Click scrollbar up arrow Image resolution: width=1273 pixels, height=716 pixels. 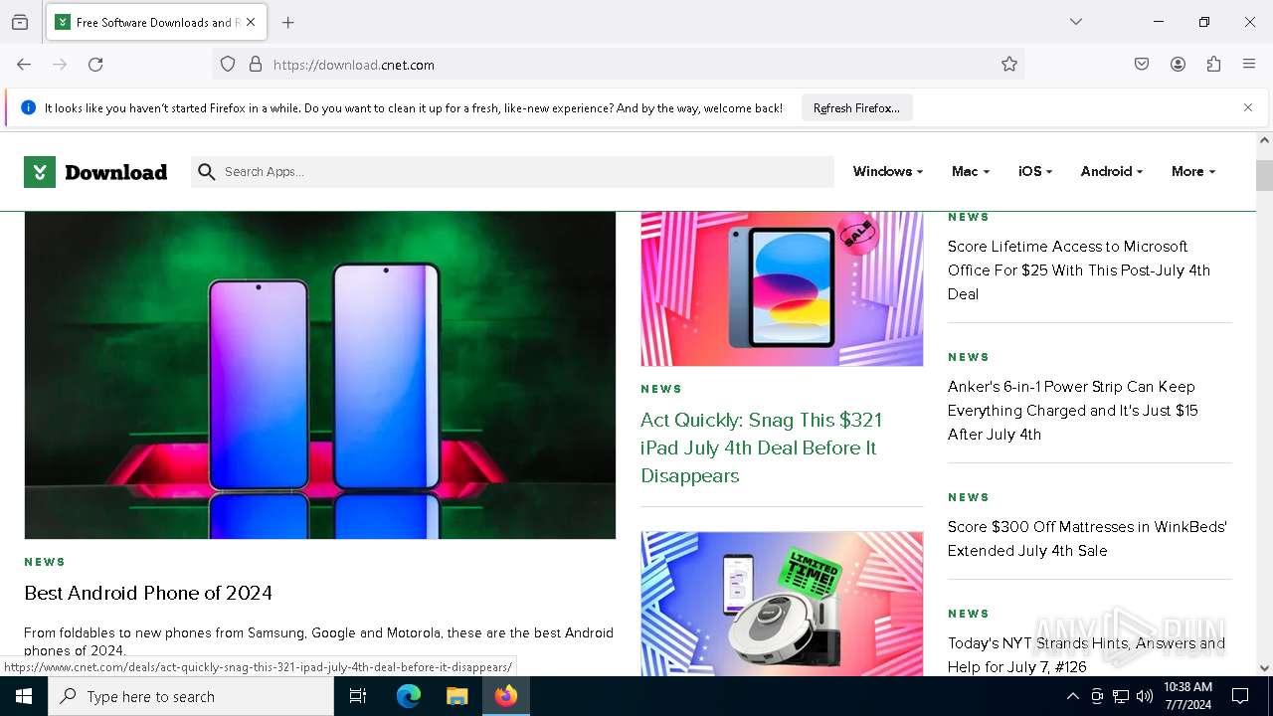tap(1264, 141)
